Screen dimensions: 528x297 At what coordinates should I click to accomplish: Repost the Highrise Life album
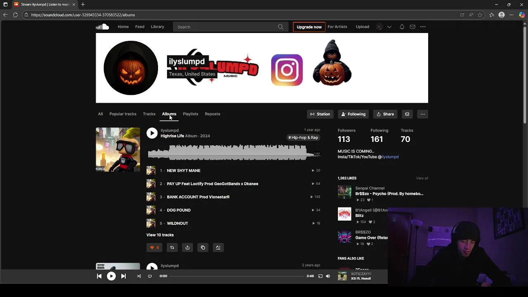(172, 247)
